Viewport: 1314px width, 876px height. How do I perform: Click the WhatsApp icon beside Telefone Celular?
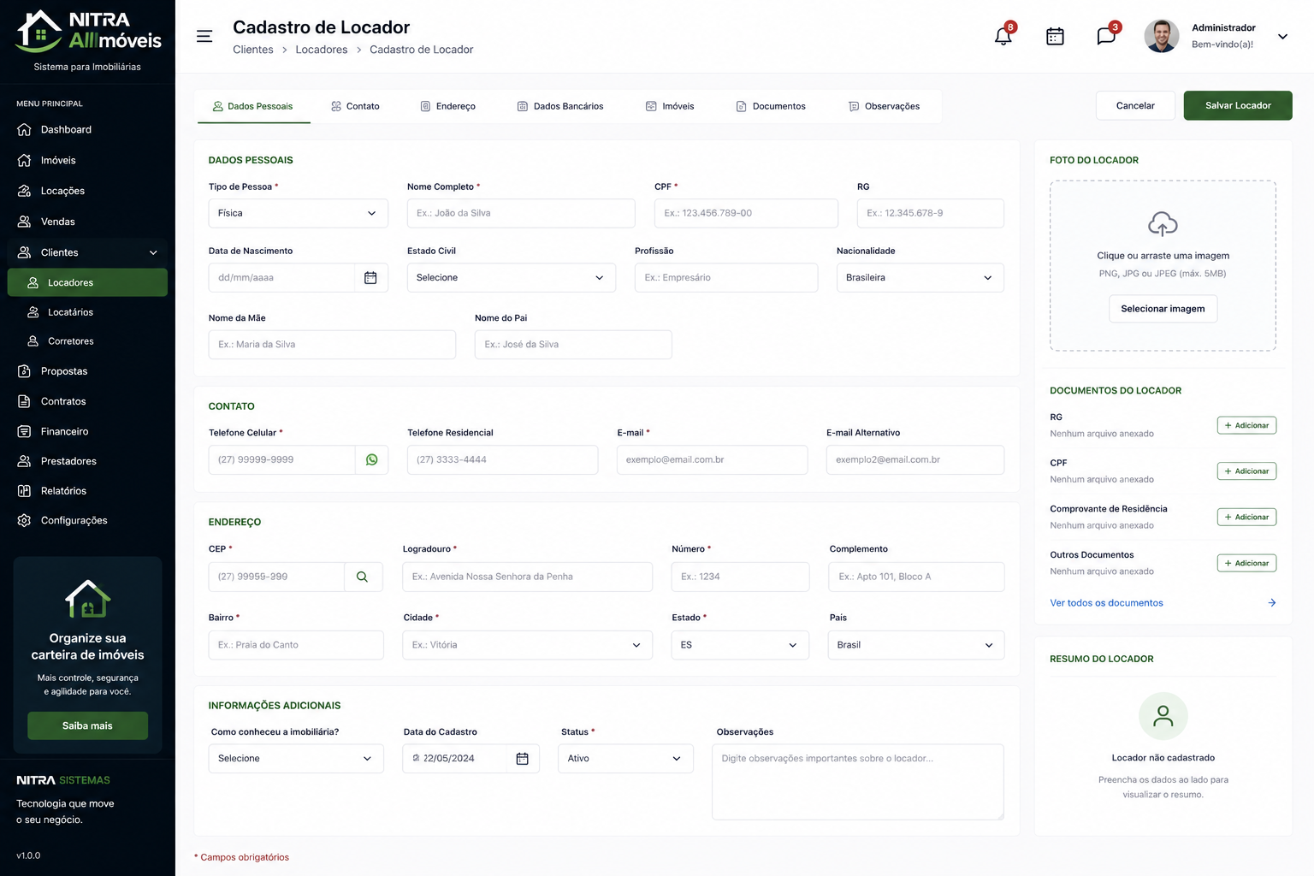(x=372, y=459)
